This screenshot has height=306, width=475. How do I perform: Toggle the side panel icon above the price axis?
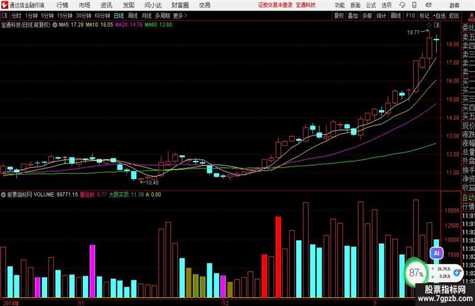coord(437,25)
